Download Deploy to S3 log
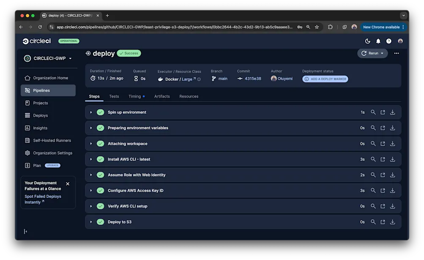This screenshot has height=260, width=424. pos(392,222)
